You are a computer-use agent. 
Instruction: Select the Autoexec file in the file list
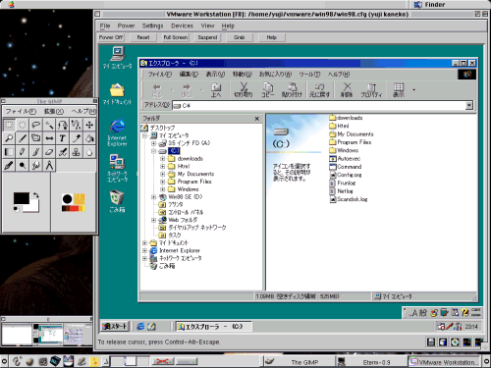tap(345, 159)
